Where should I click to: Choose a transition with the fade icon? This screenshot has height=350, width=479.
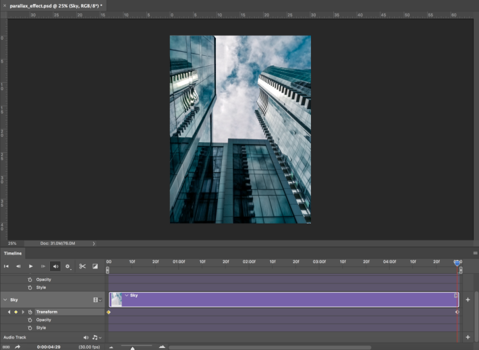click(x=95, y=266)
